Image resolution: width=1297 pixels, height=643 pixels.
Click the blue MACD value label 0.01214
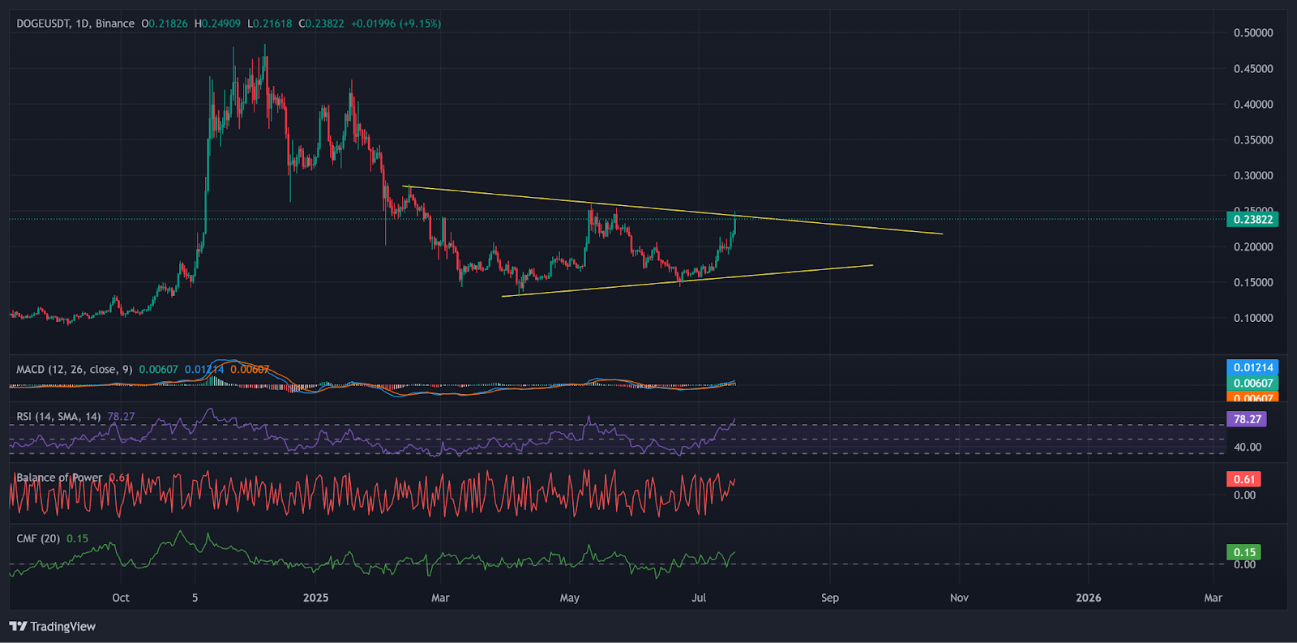pos(1252,367)
